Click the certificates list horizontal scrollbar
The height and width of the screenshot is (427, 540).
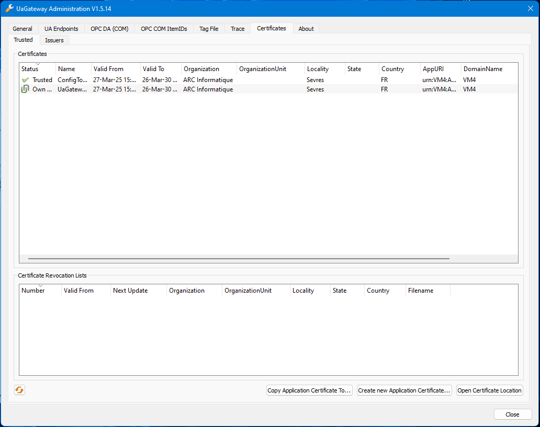coord(239,258)
